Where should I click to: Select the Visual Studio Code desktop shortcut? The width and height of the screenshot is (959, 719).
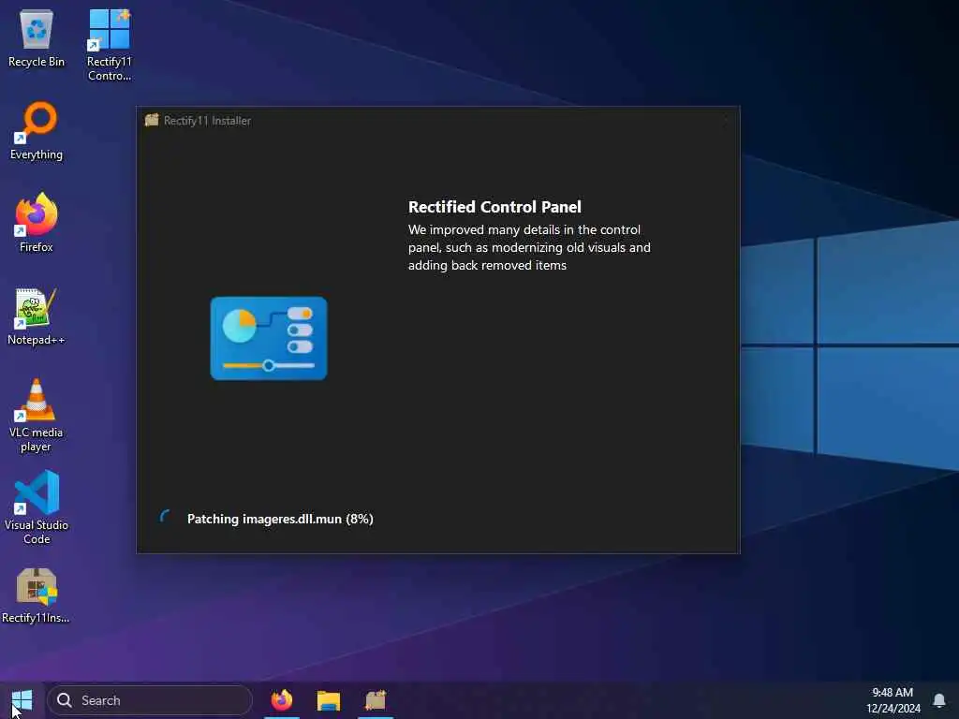coord(37,507)
